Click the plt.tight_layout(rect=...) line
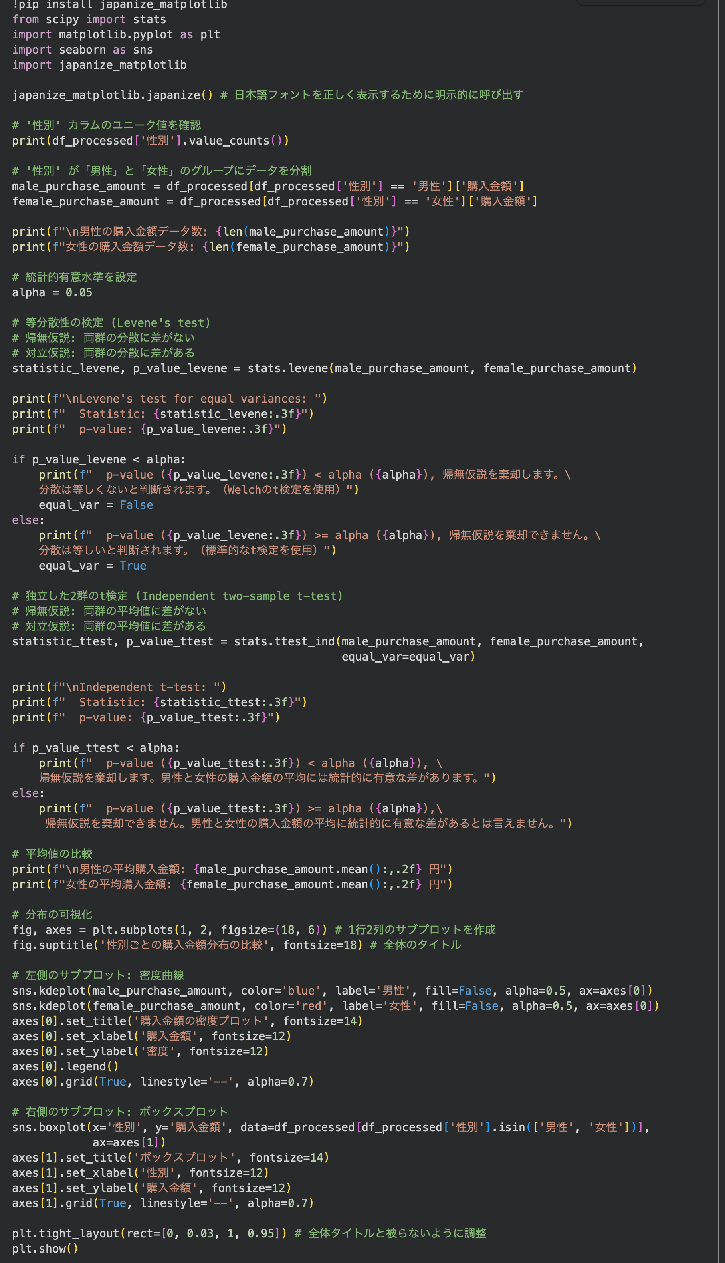This screenshot has height=1263, width=725. point(249,1233)
